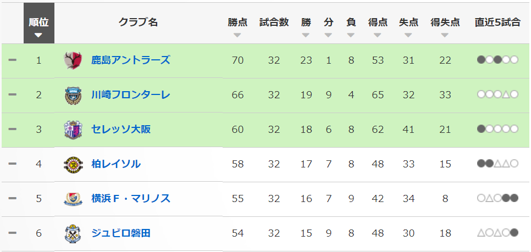Click the Yokohama F. Marinos club crest

(73, 199)
